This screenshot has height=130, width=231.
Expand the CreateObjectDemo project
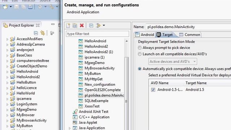point(7,66)
